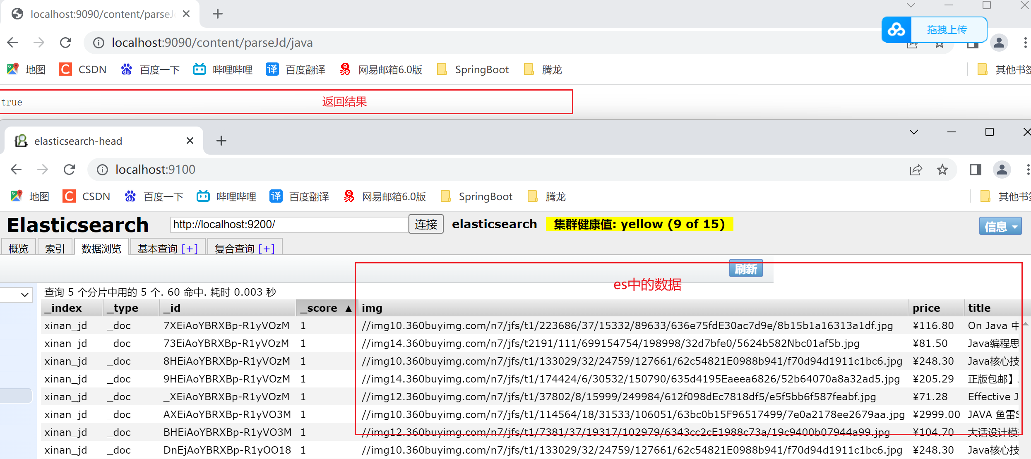Click site info icon beside localhost:9100
1031x459 pixels.
[102, 170]
